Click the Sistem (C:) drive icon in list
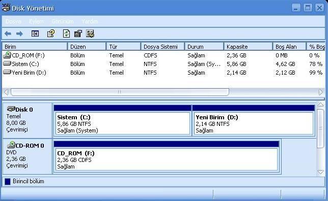 tap(7, 63)
